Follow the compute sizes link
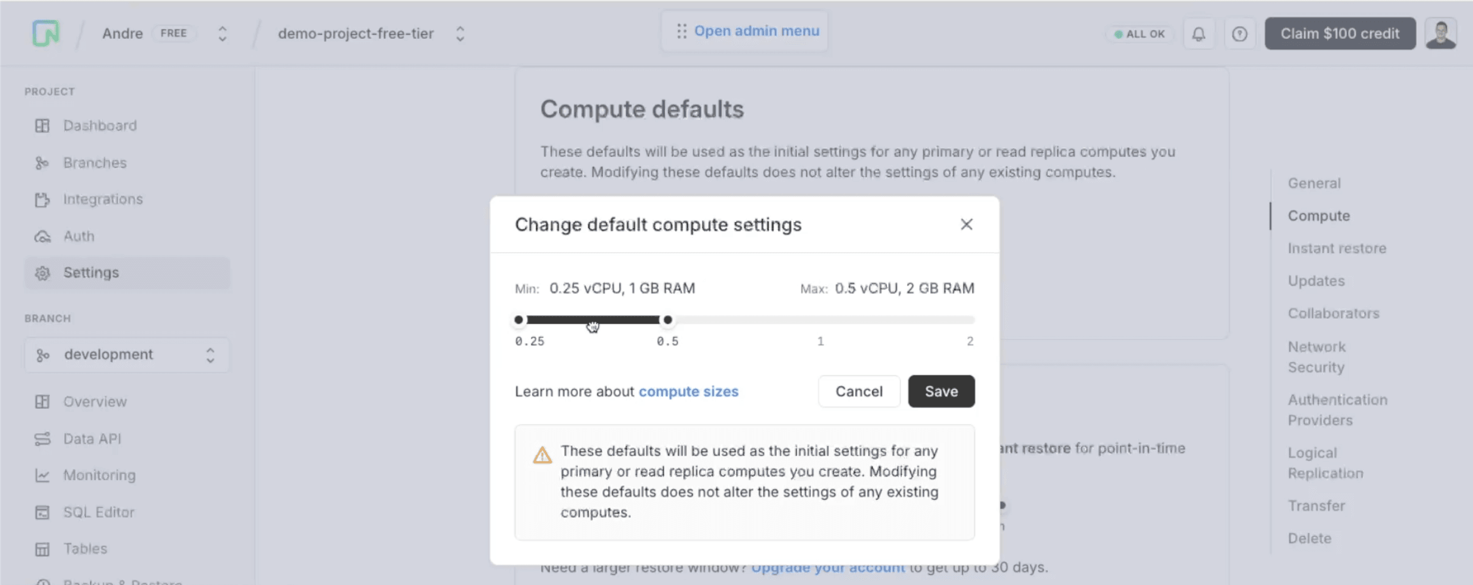The width and height of the screenshot is (1473, 585). point(688,391)
